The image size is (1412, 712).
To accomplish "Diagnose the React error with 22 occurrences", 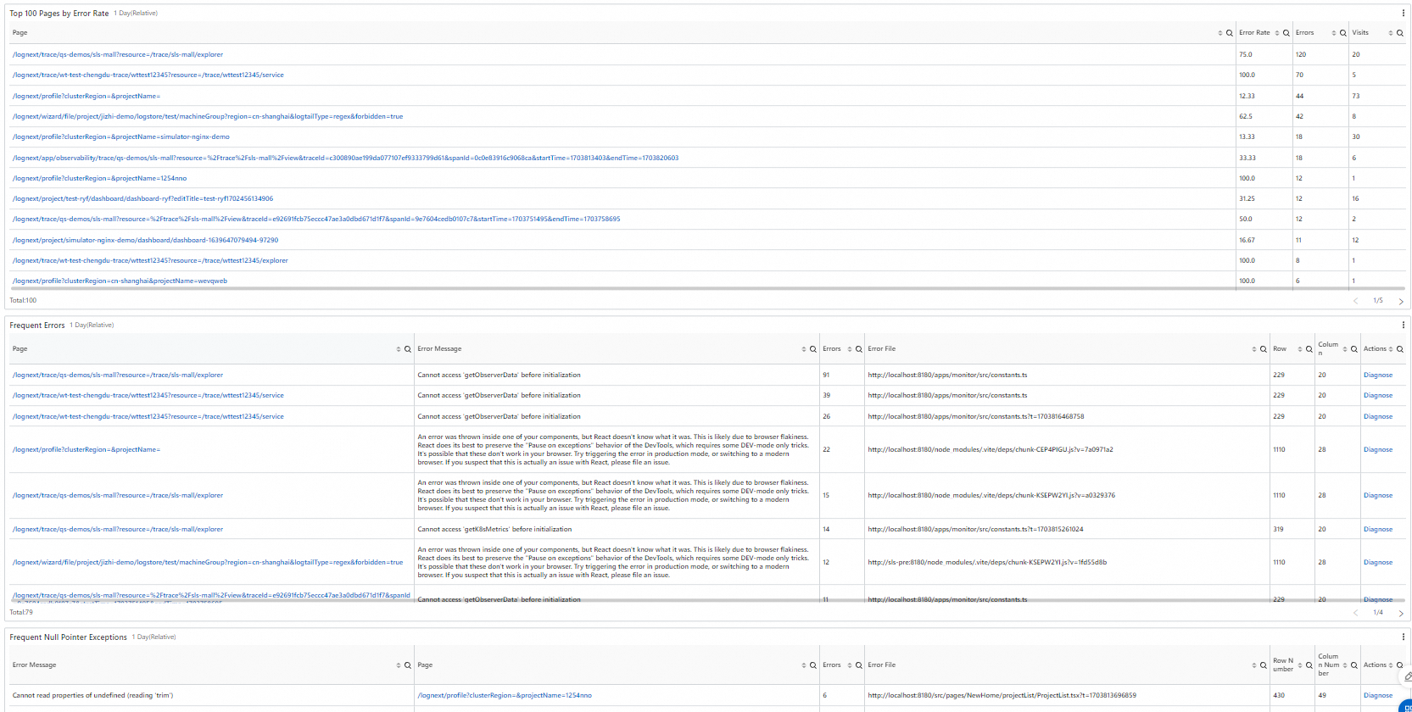I will pyautogui.click(x=1378, y=449).
